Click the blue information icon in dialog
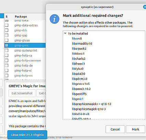This screenshot has height=140, width=146. [x=54, y=19]
